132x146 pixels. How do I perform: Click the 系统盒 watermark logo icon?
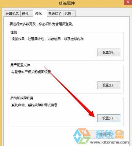pyautogui.click(x=82, y=136)
